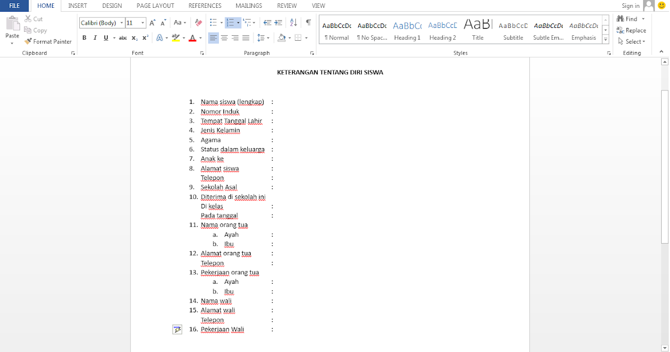Click the user account avatar icon

pyautogui.click(x=648, y=6)
